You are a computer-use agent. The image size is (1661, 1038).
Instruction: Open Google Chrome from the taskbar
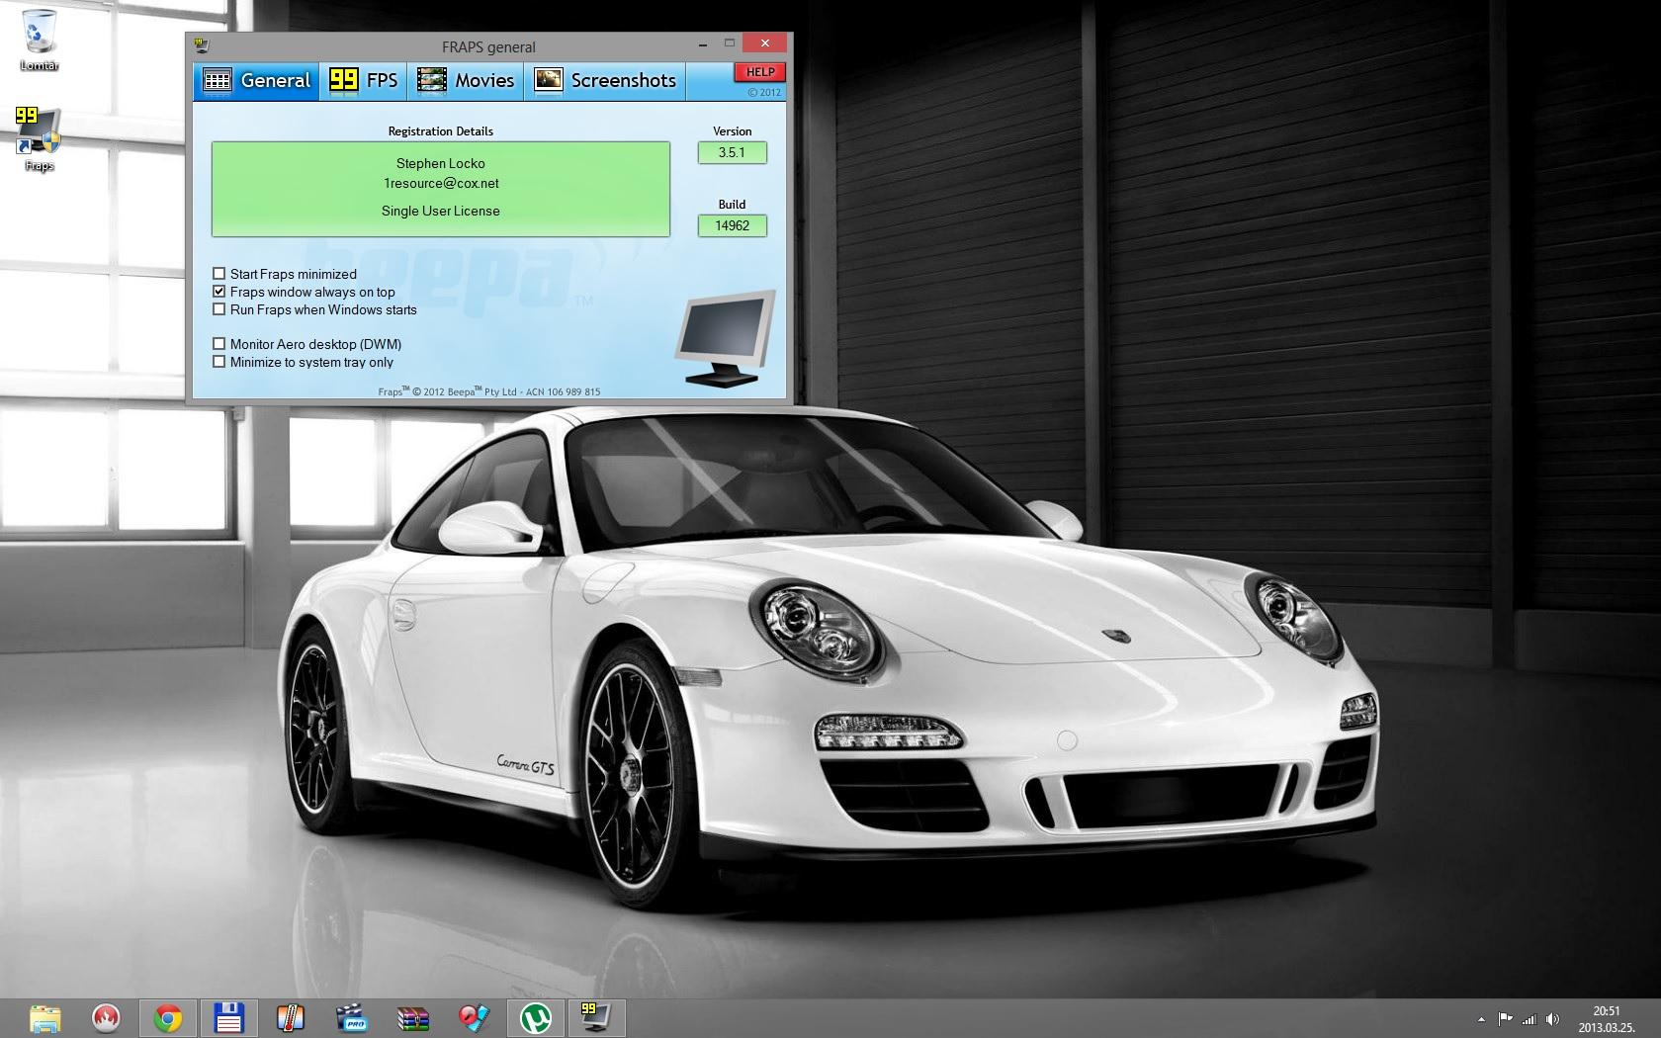tap(168, 1018)
